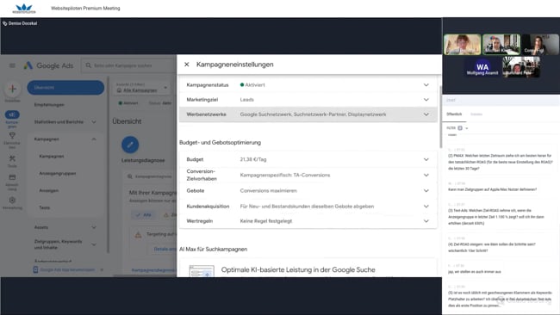Expand the Gebote row

[426, 191]
